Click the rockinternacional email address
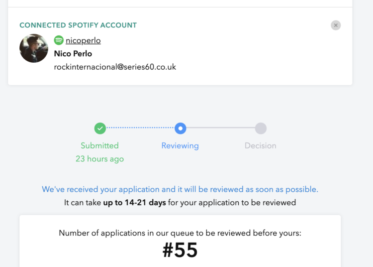This screenshot has height=267, width=373. pos(115,67)
